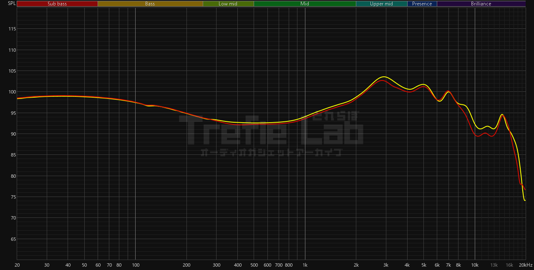Click the "2k" frequency axis label
534x270 pixels.
tap(356, 265)
